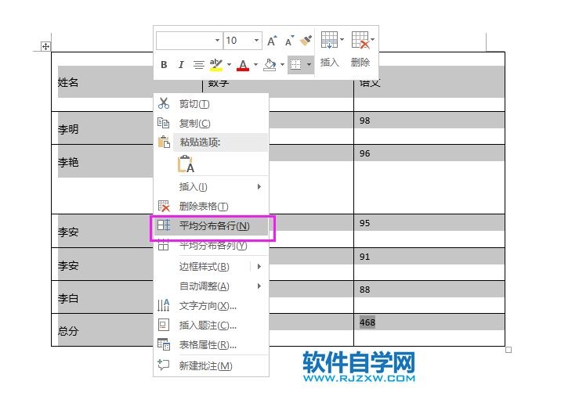This screenshot has height=403, width=561.
Task: Expand the 插入(I) submenu arrow
Action: [259, 187]
